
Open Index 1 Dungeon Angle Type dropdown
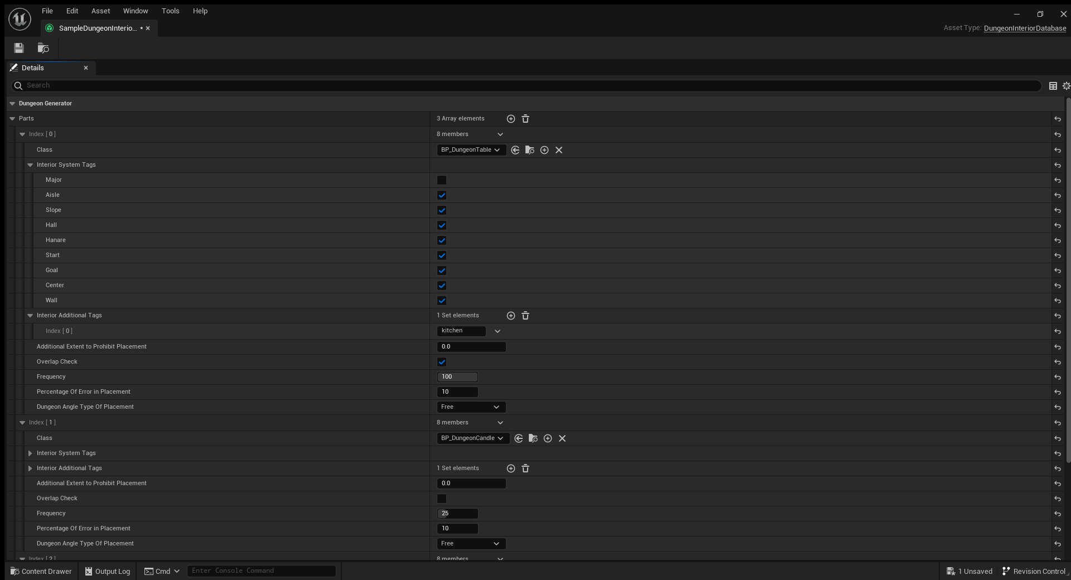click(471, 544)
